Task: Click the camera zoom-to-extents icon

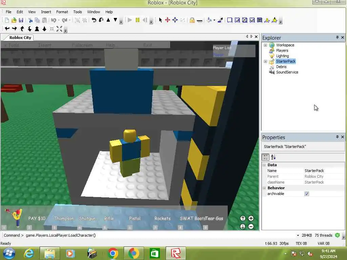Action: tap(59, 29)
